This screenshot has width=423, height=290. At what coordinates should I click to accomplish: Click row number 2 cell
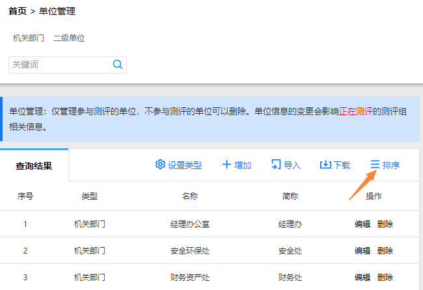25,250
